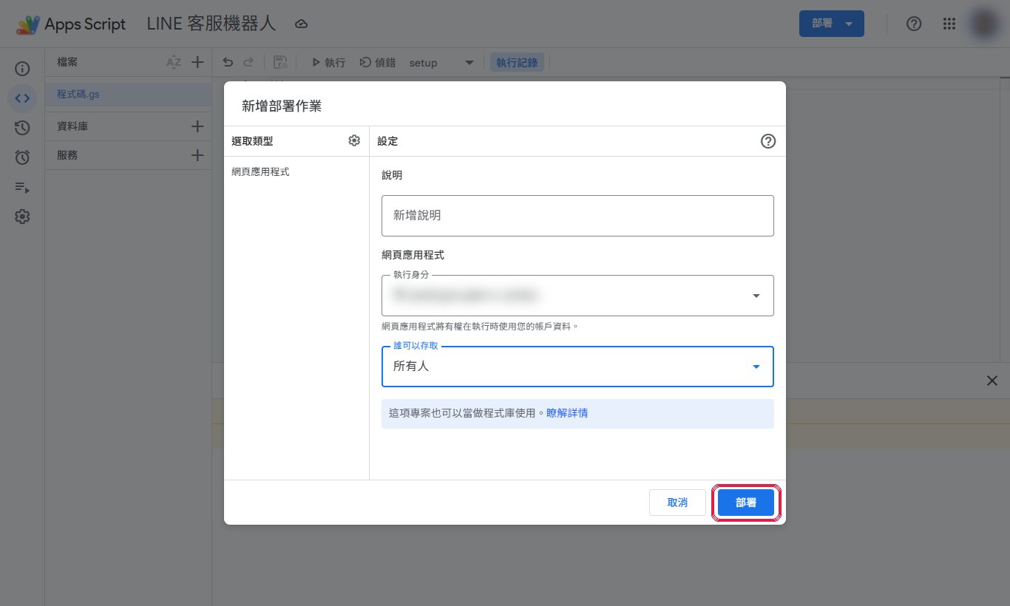Close the execution log panel
The image size is (1010, 606).
pos(992,381)
